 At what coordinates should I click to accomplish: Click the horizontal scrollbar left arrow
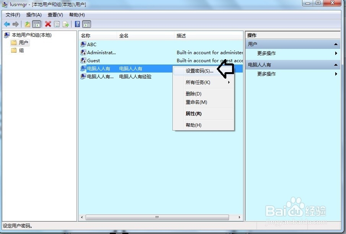[82, 217]
